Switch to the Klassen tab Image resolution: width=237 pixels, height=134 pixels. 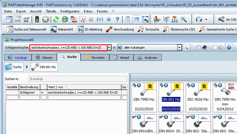44,58
